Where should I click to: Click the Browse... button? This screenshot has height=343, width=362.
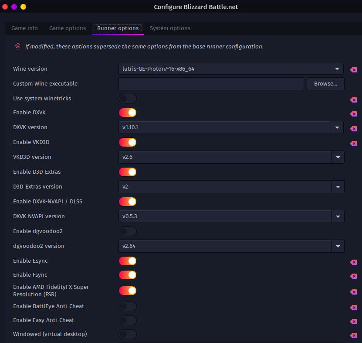(x=325, y=84)
